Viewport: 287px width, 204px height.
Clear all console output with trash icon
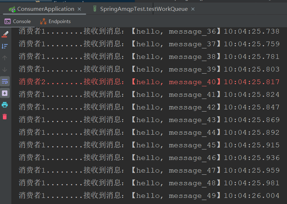click(5, 117)
